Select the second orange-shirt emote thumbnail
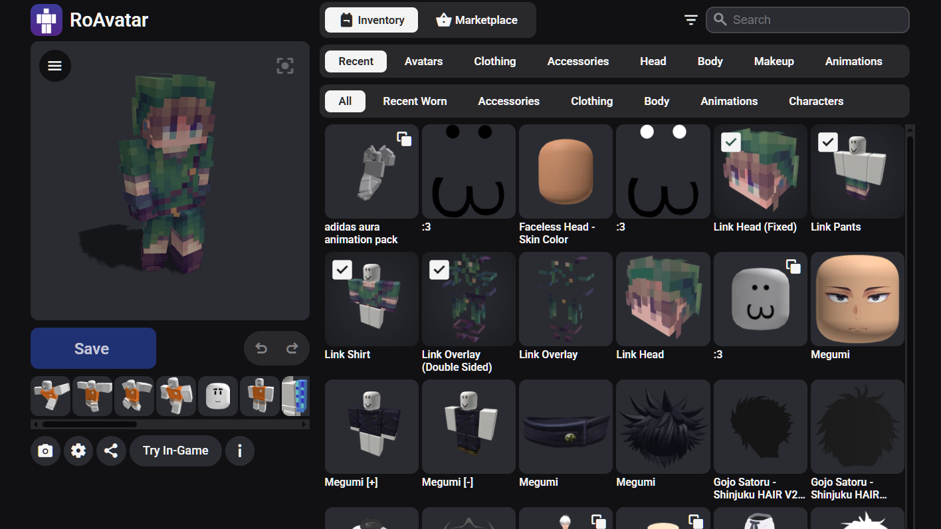The image size is (941, 529). (x=92, y=396)
